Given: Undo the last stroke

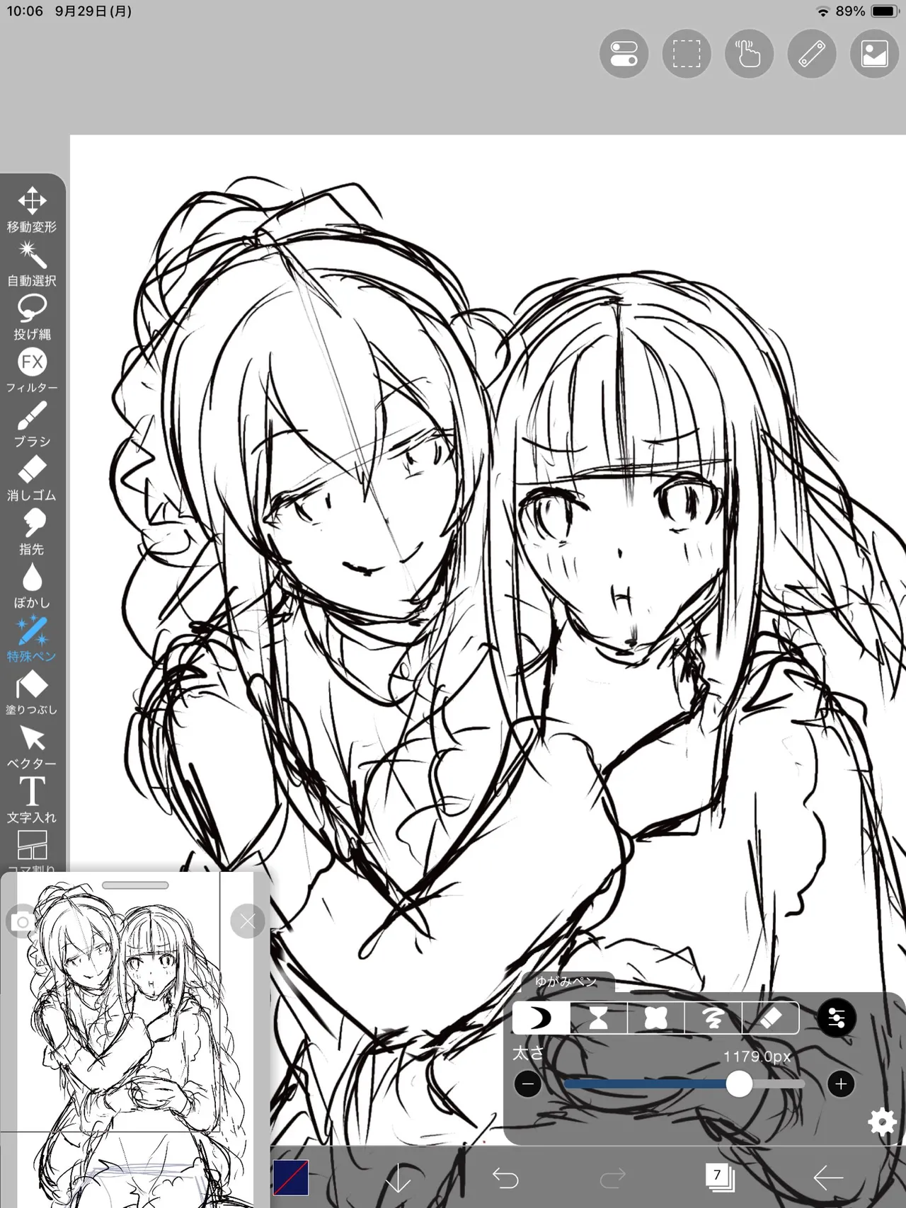Looking at the screenshot, I should (505, 1178).
